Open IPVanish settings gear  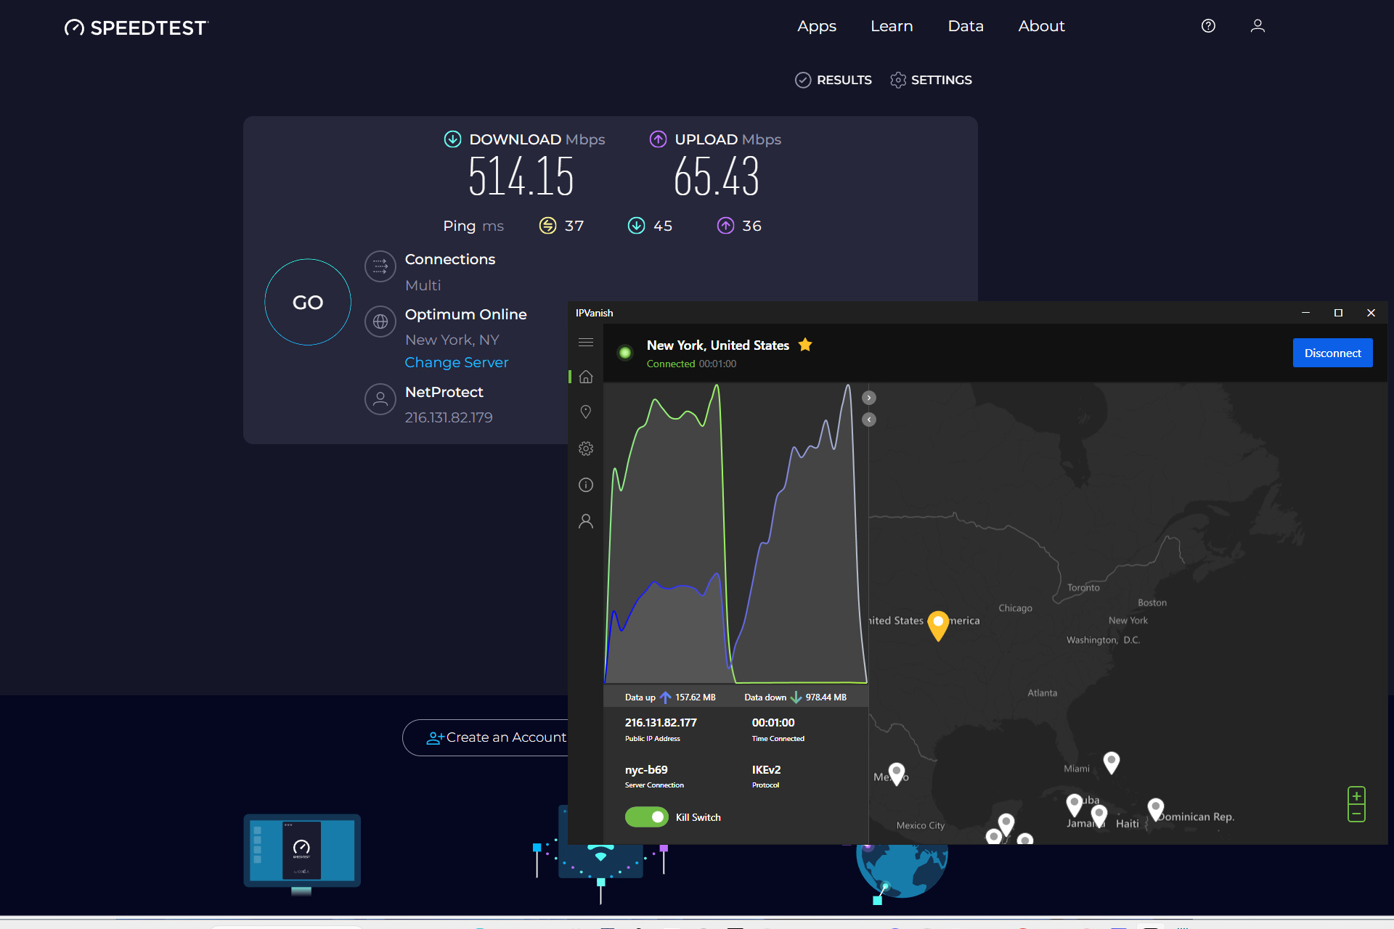[586, 449]
